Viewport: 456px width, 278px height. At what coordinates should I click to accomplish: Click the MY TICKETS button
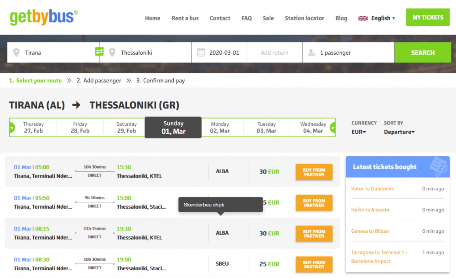(428, 17)
